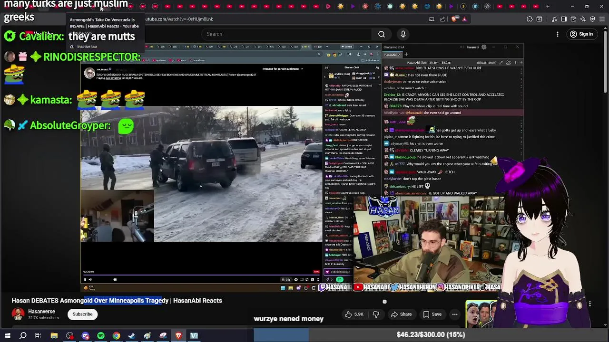Open Spotify from the taskbar

pyautogui.click(x=101, y=336)
